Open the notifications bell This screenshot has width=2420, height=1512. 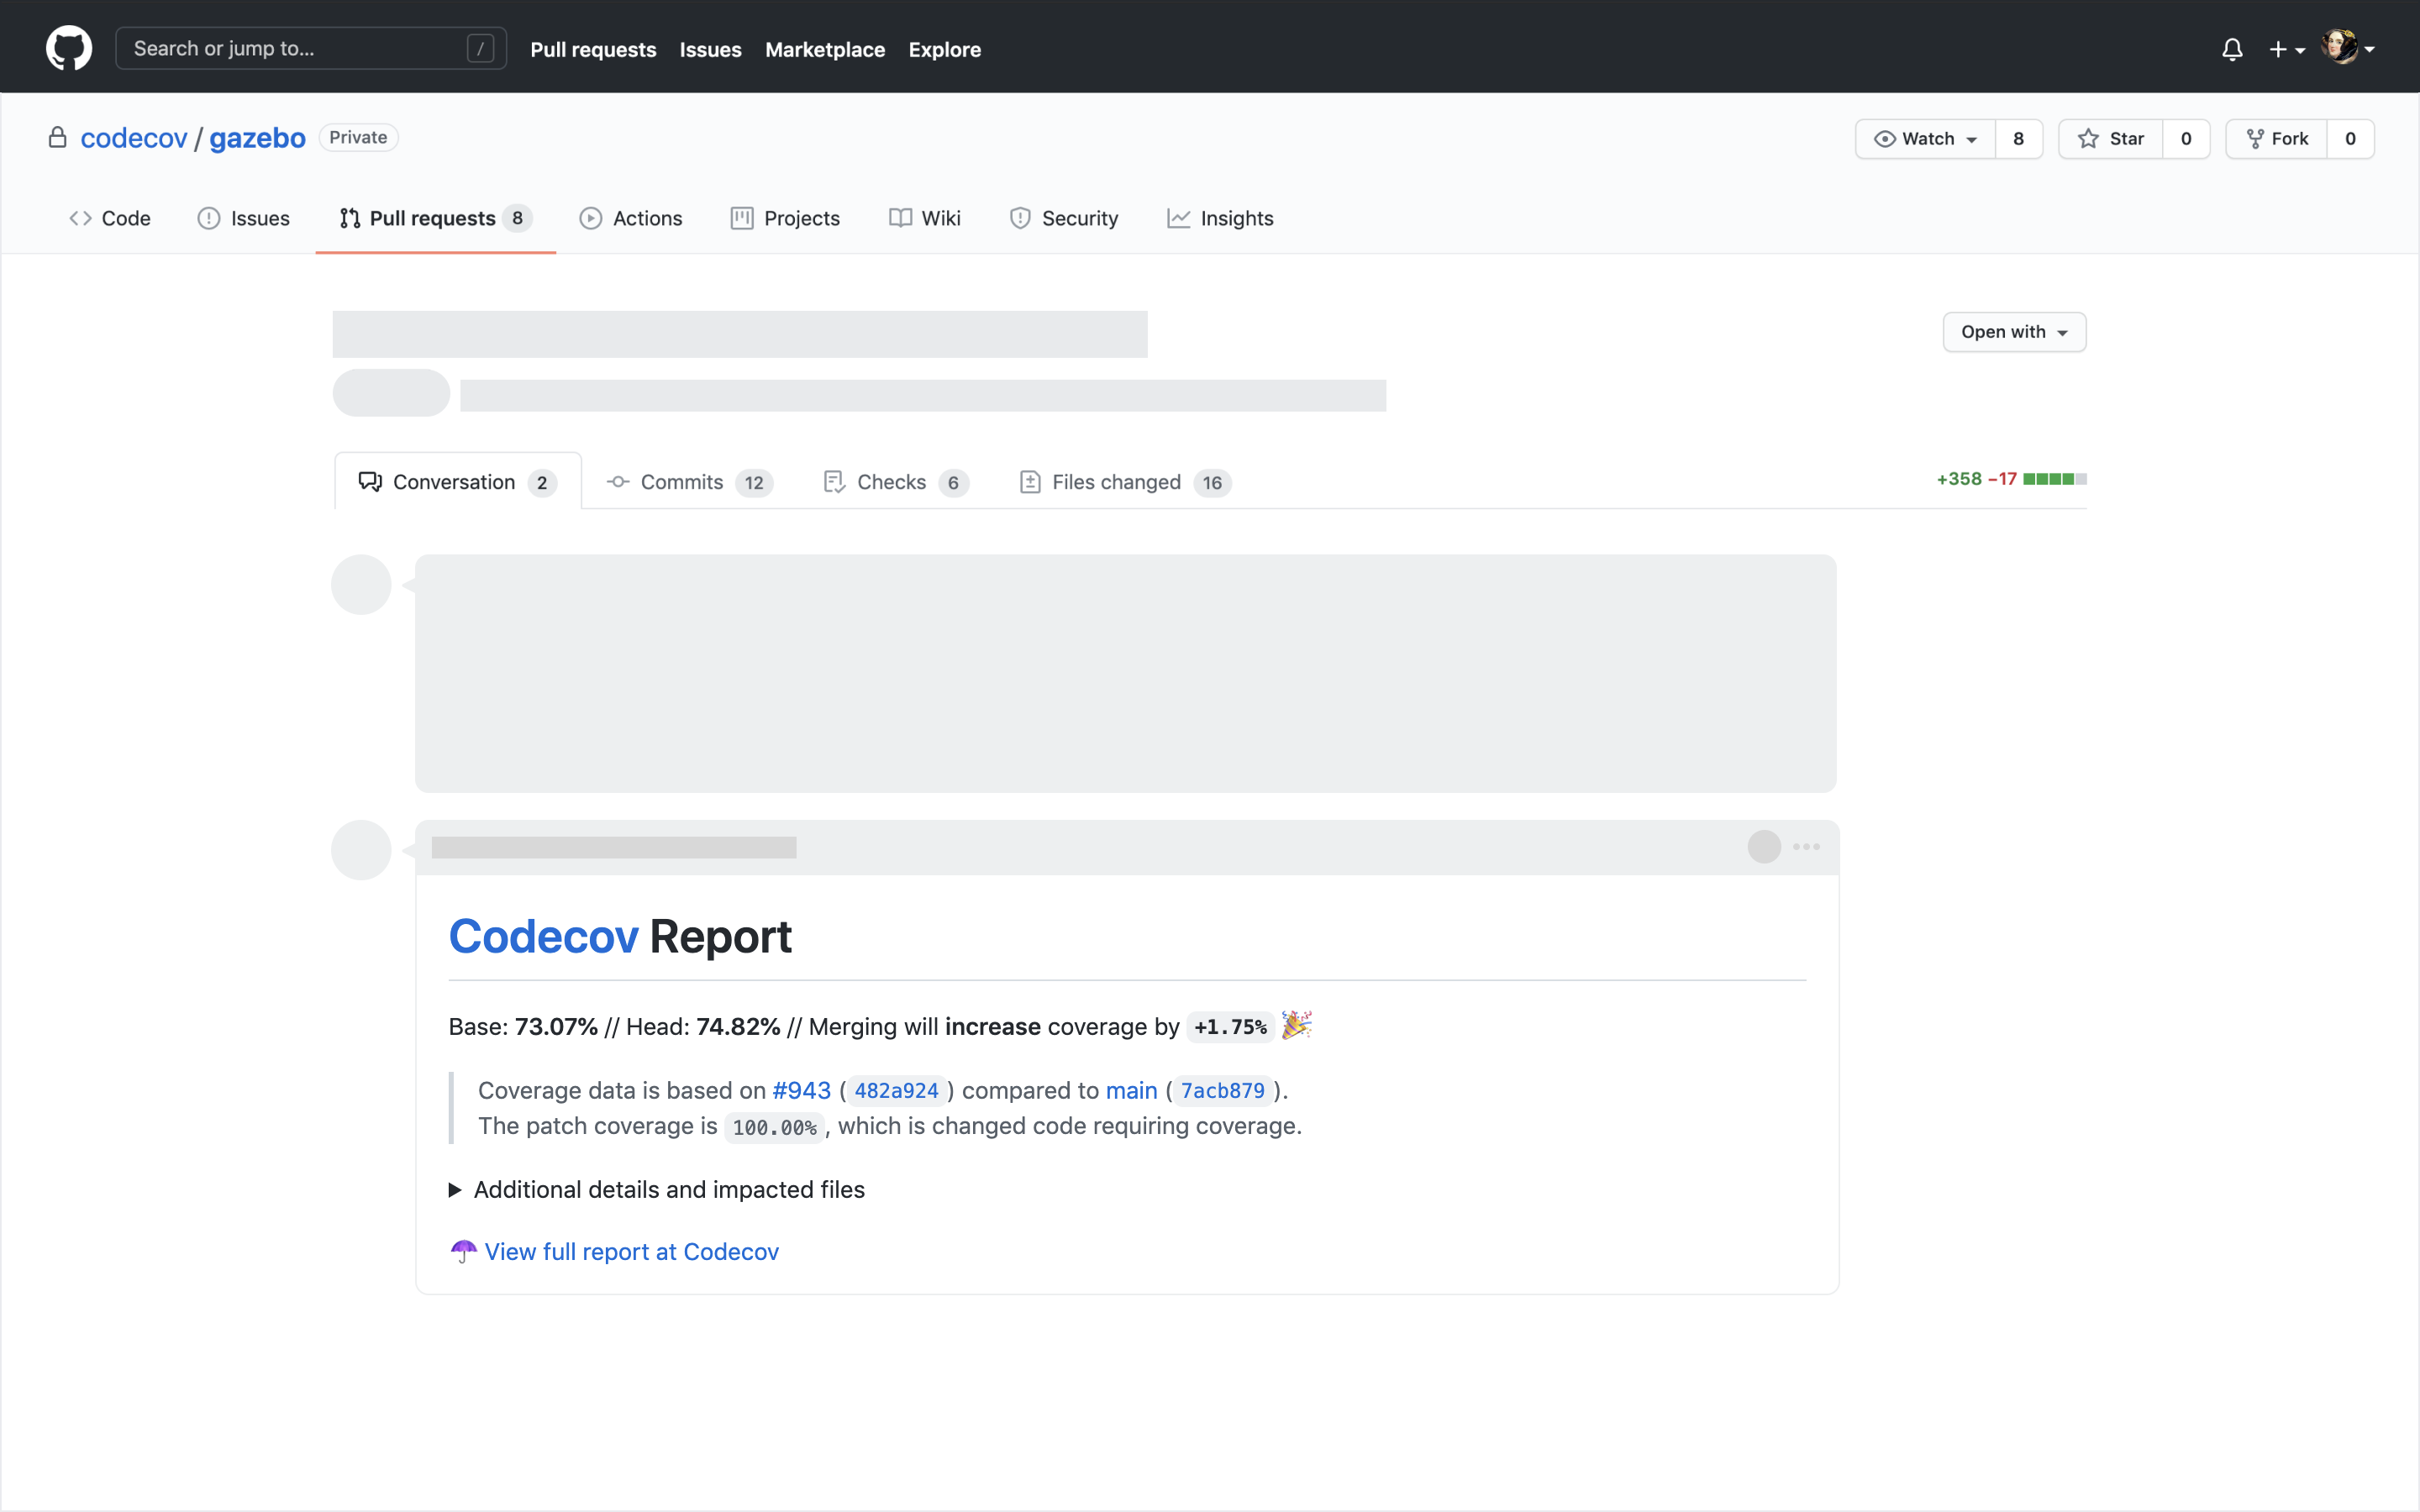(x=2232, y=49)
